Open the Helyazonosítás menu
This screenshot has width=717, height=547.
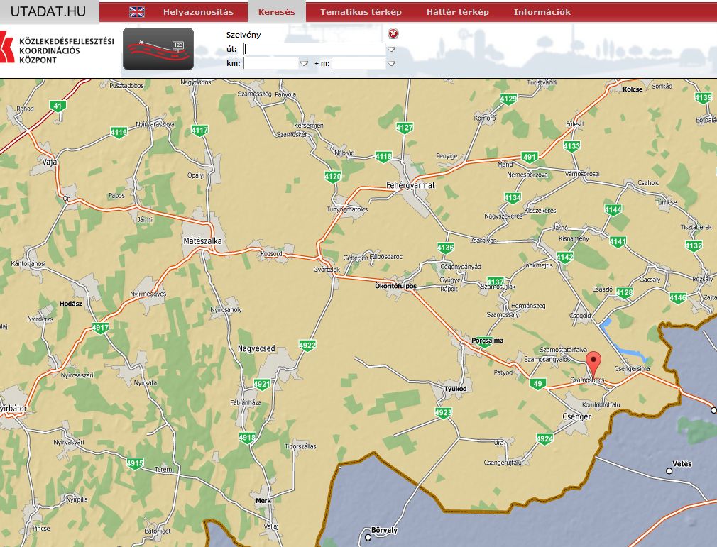[x=198, y=12]
